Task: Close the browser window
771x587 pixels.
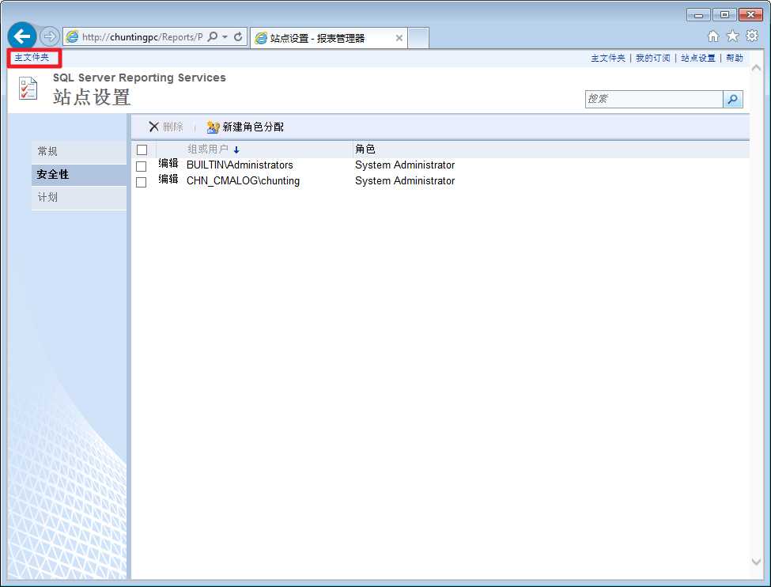Action: click(751, 15)
